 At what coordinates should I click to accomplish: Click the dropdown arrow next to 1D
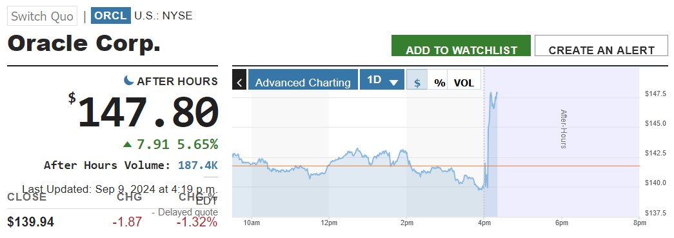coord(393,83)
